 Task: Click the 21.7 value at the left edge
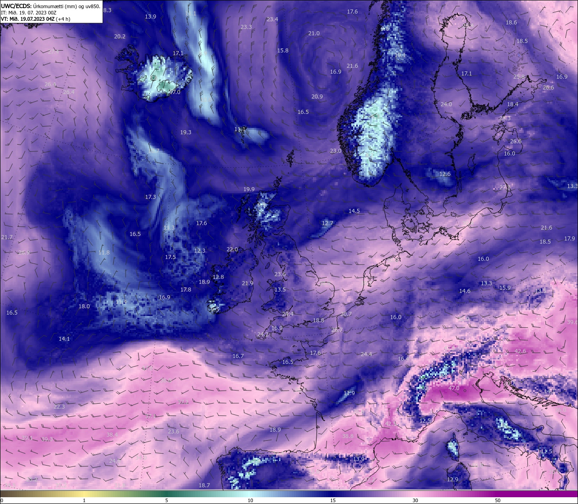(7, 237)
